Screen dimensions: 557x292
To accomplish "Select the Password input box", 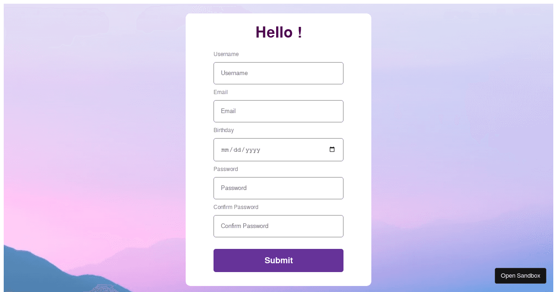I will click(x=278, y=188).
